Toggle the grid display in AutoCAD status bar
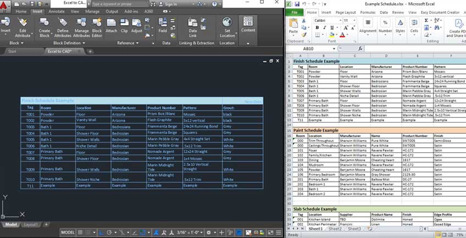The width and height of the screenshot is (466, 238). (x=80, y=233)
